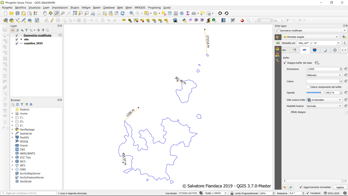
Task: Enable snapping with the magnet icon
Action: point(242,20)
